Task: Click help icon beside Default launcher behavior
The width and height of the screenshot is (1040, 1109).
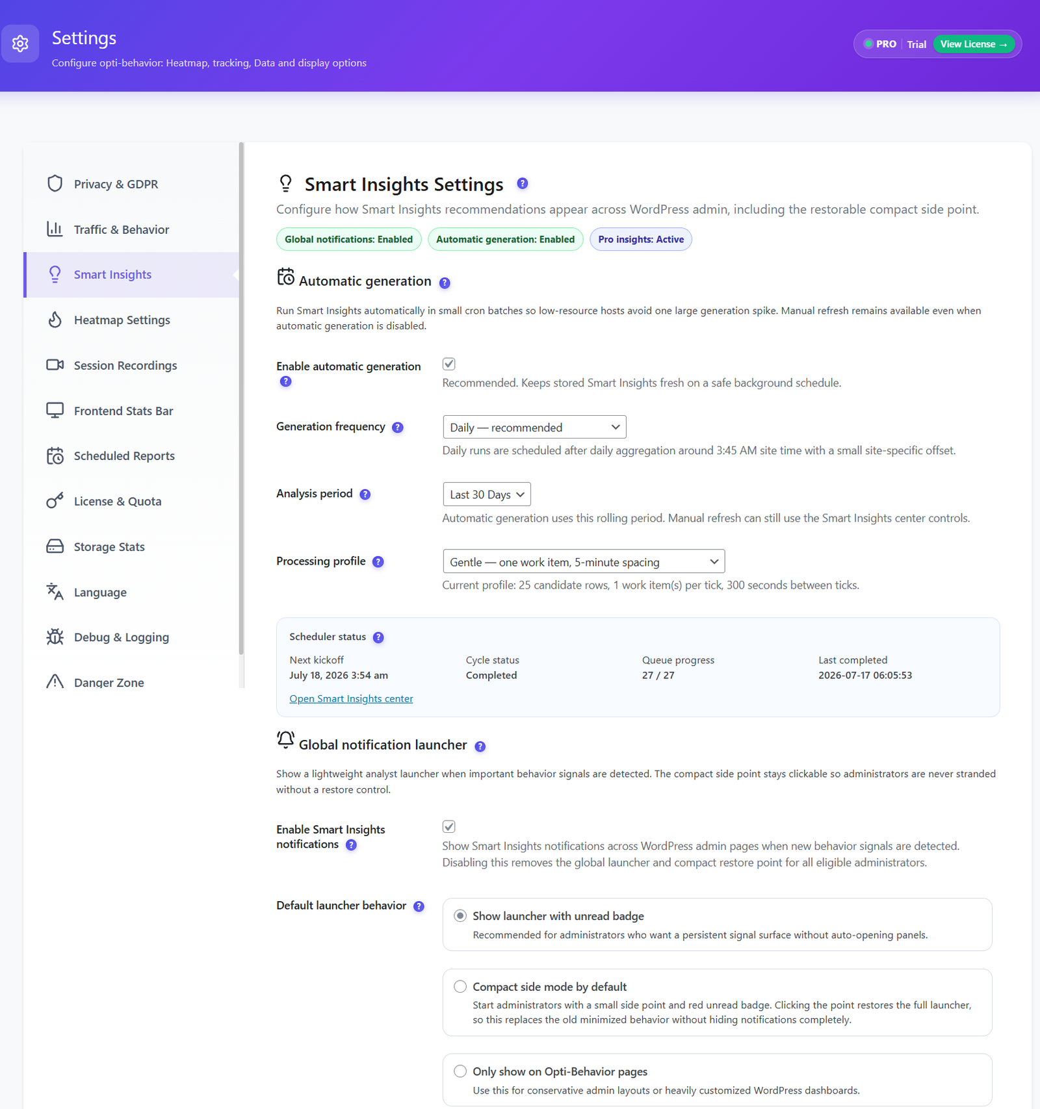Action: 419,906
